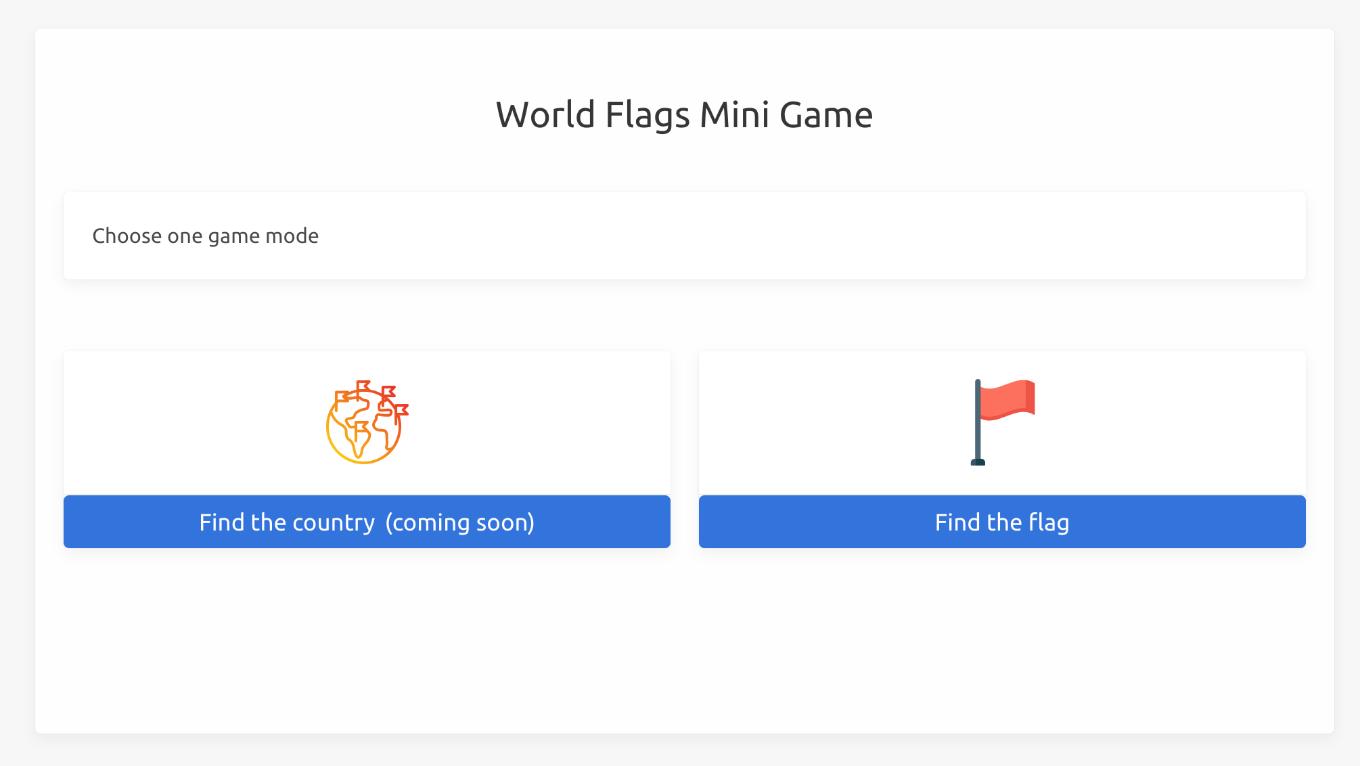Click the word "World" in the heading
Viewport: 1360px width, 766px height.
tap(545, 114)
